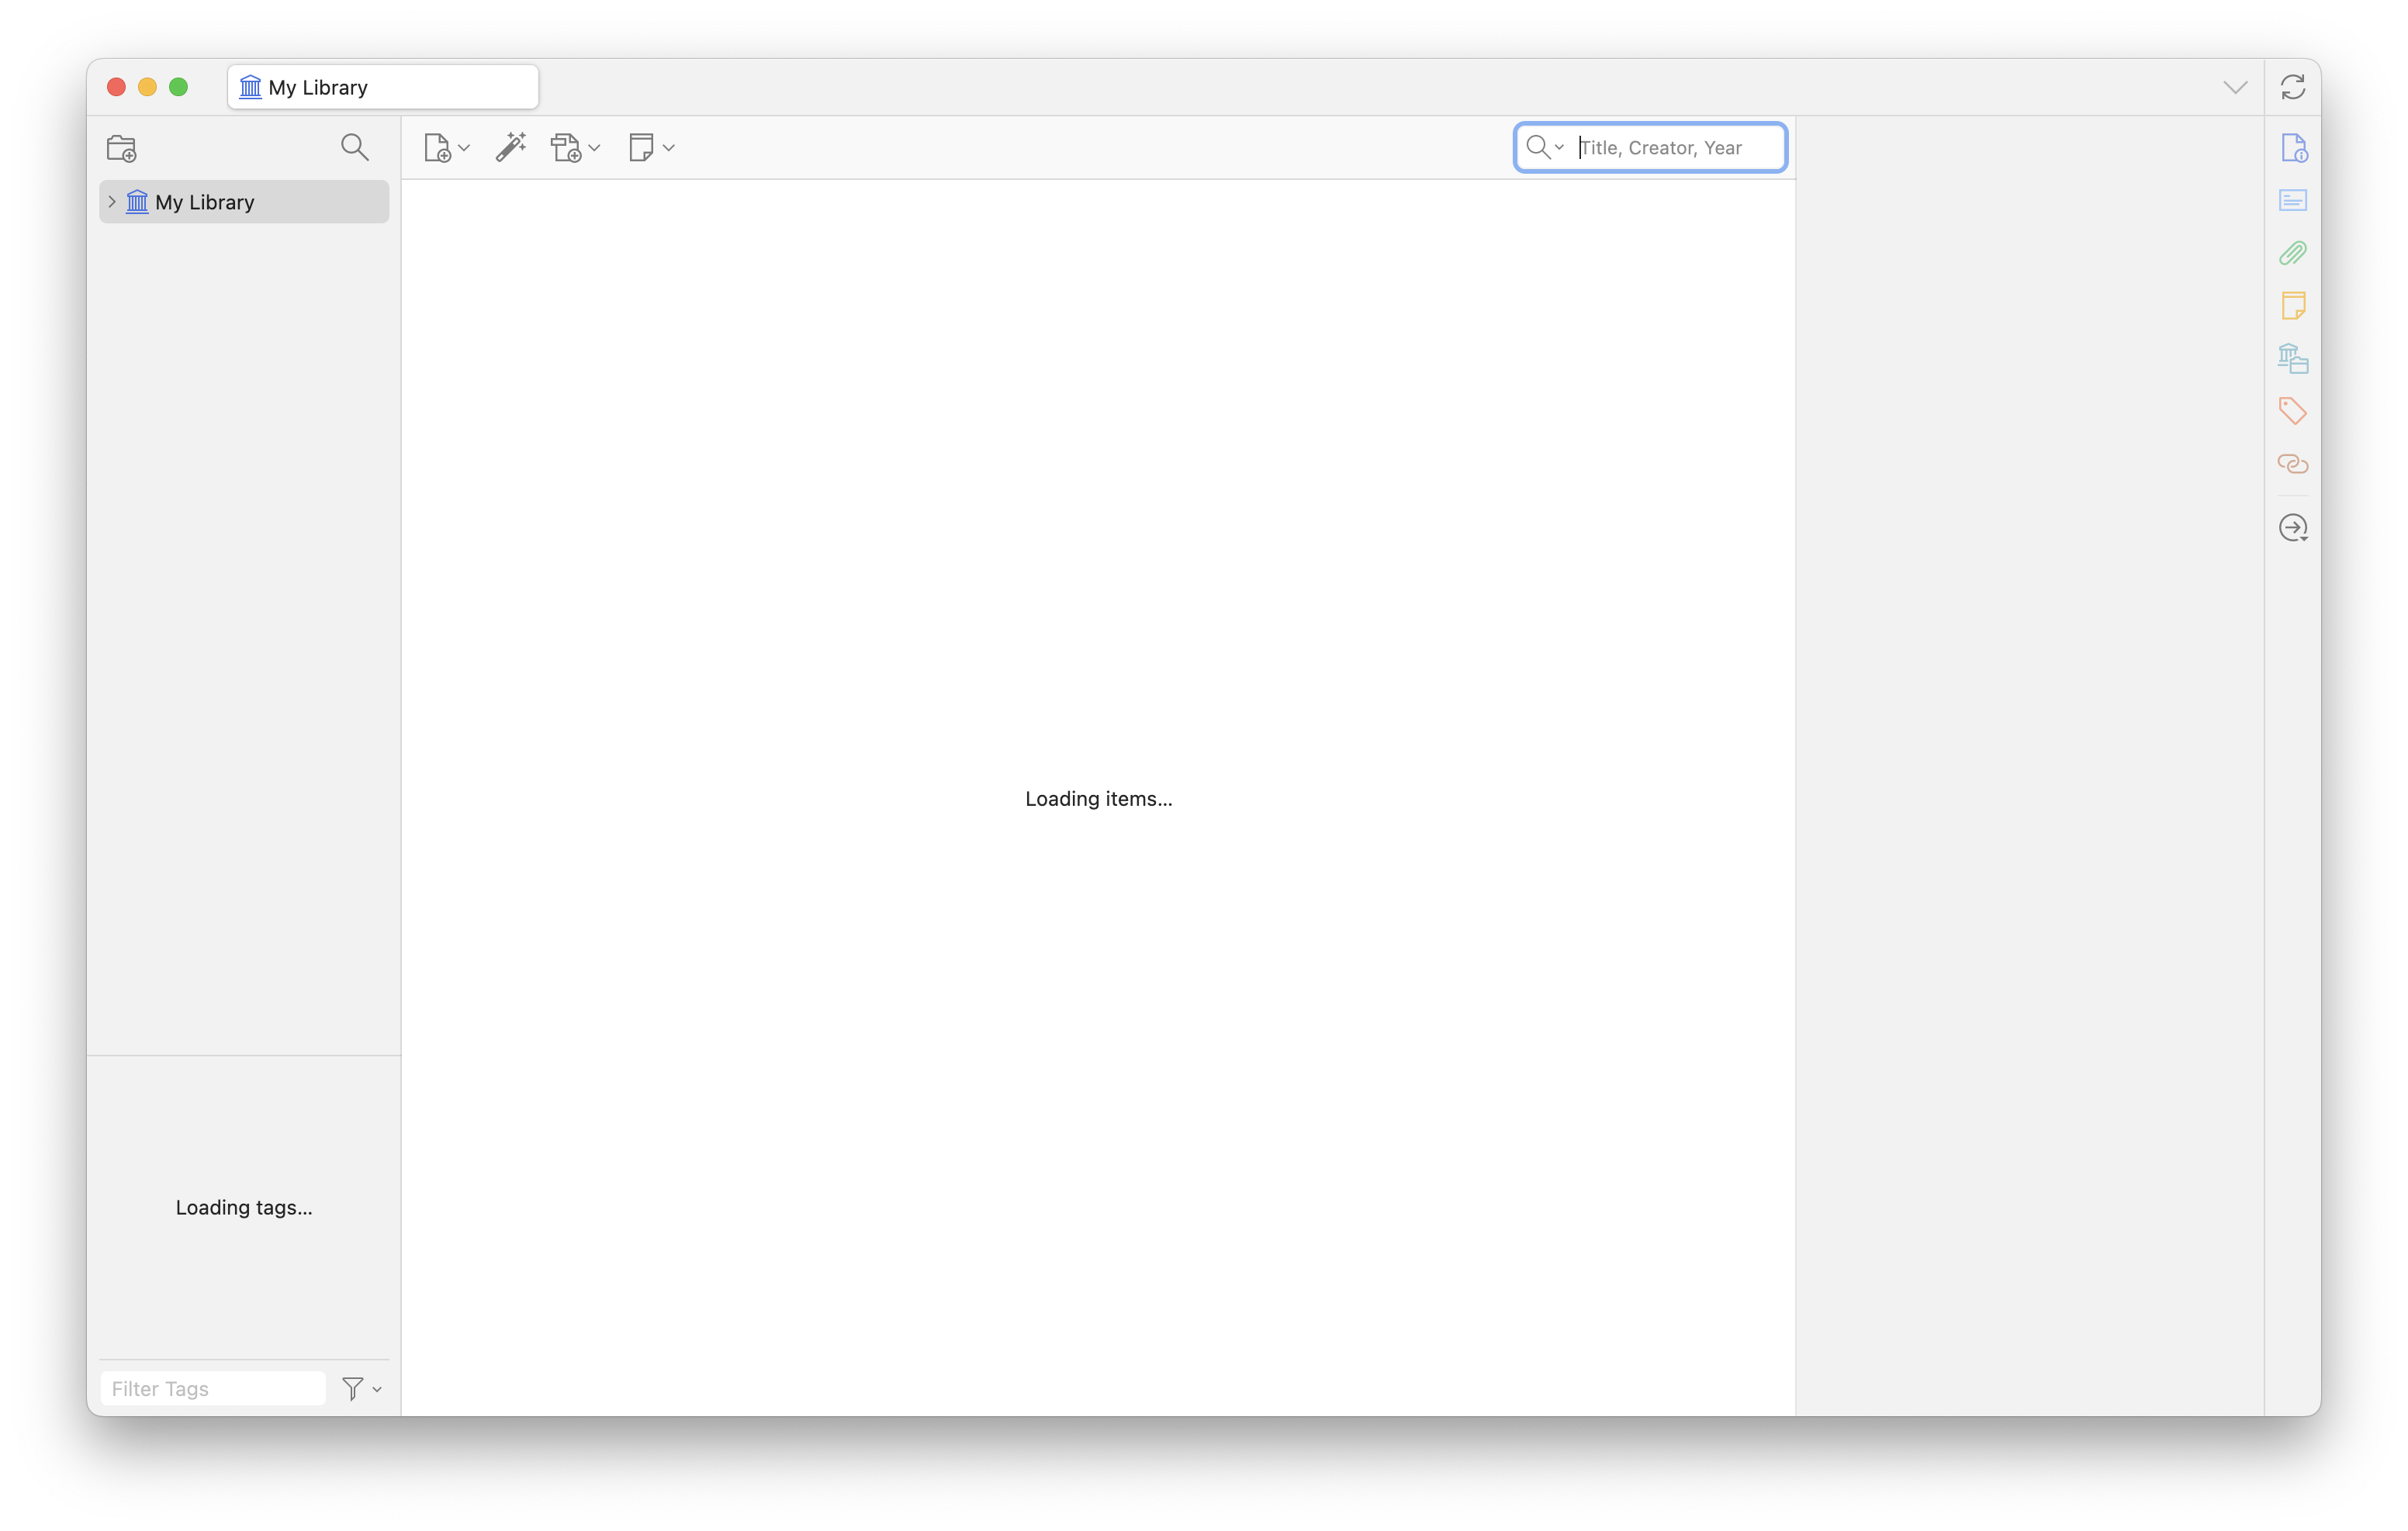Jump to Related section icon

point(2292,463)
